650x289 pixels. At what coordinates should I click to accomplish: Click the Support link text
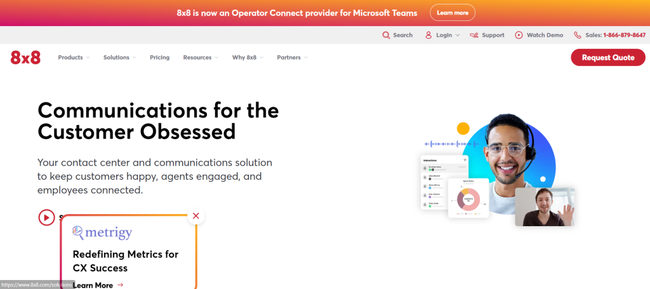click(x=493, y=35)
